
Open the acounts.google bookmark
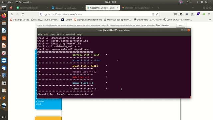click(45, 20)
